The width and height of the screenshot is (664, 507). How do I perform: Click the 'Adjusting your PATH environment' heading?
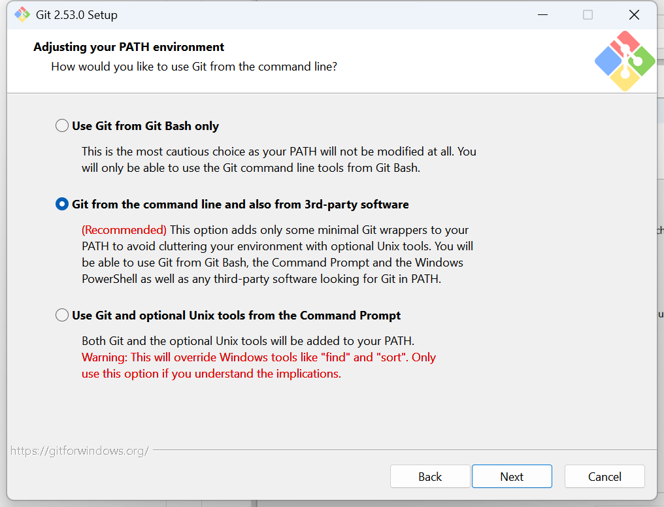pos(129,47)
